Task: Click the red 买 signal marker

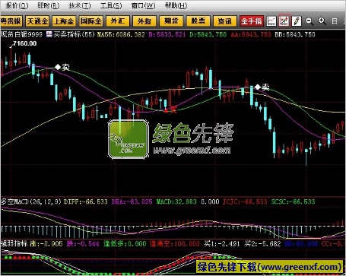Action: click(166, 110)
